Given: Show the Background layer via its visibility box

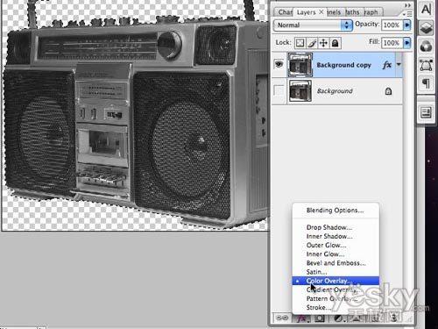Looking at the screenshot, I should point(279,90).
